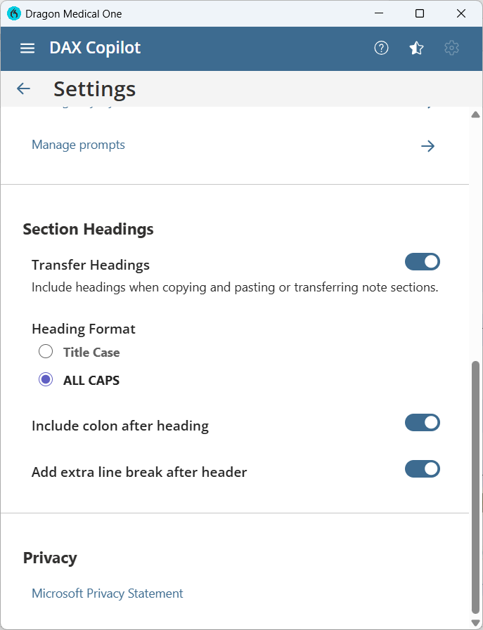
Task: Turn off Include colon after heading
Action: tap(423, 422)
